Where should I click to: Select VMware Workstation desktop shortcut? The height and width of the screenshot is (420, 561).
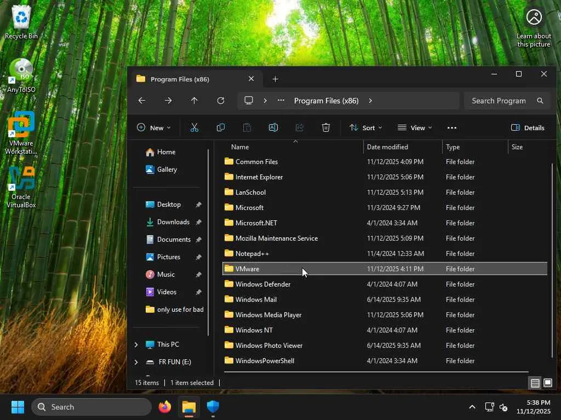pyautogui.click(x=21, y=133)
